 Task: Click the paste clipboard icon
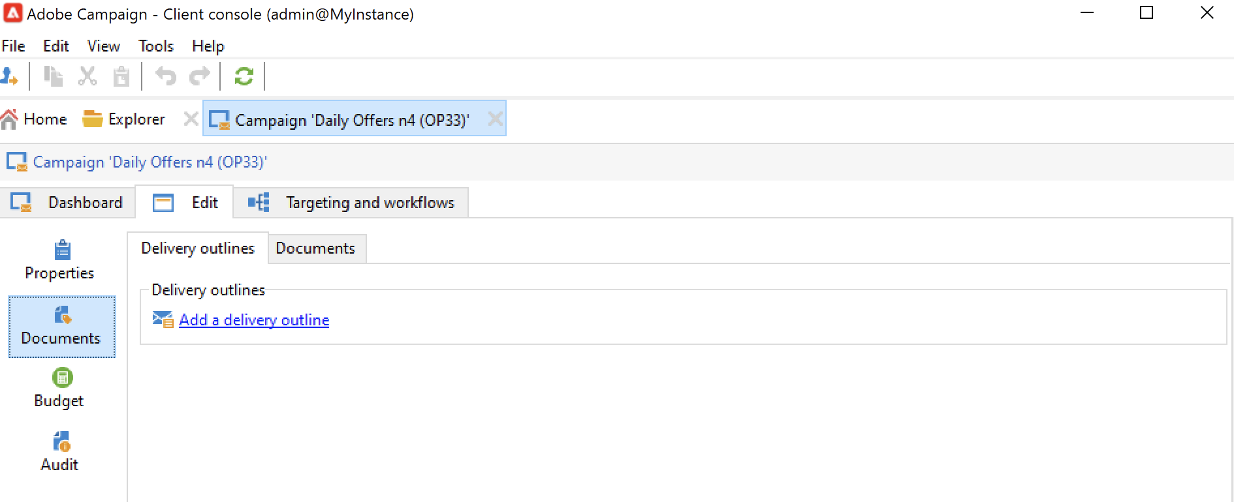[x=121, y=77]
